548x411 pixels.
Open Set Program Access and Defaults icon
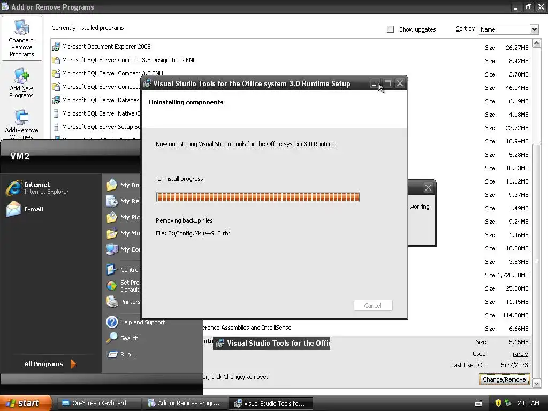(x=112, y=286)
